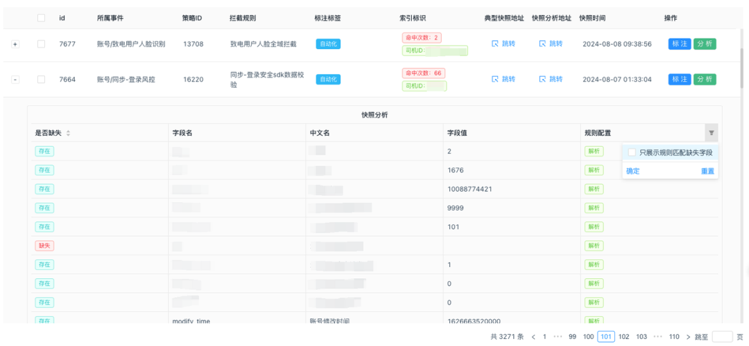749x346 pixels.
Task: Select checkbox for row 7677
Action: coord(42,44)
